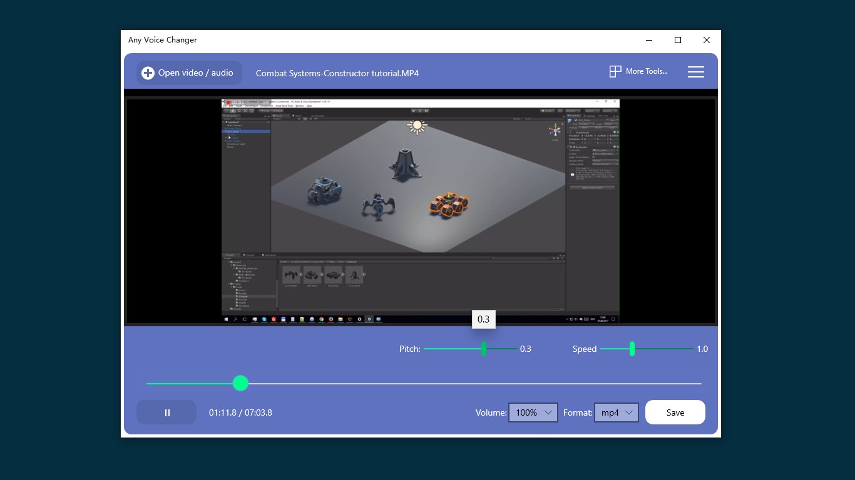Click the plus icon on Open video / audio
Image resolution: width=855 pixels, height=480 pixels.
coord(148,72)
